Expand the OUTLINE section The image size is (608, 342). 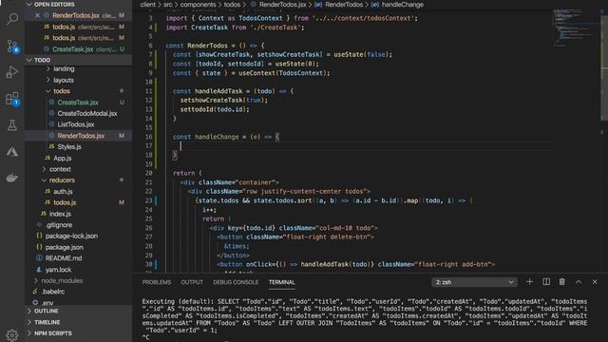pos(46,311)
